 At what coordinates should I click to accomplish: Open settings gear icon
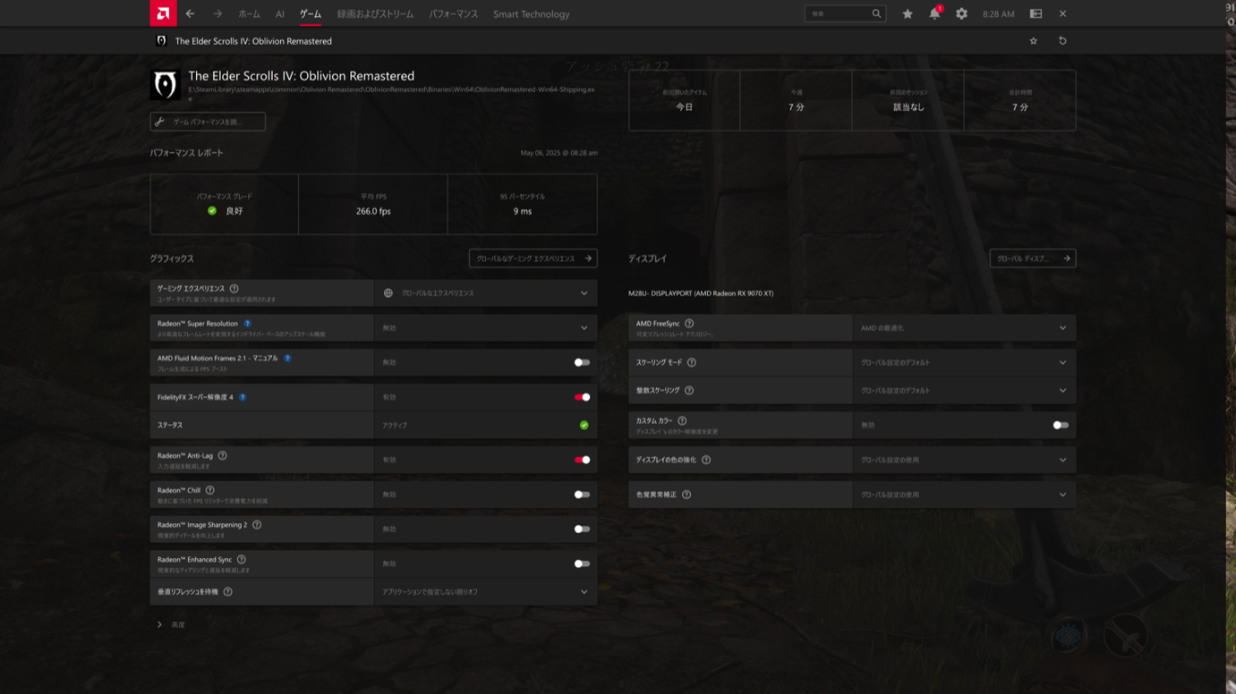click(x=961, y=13)
